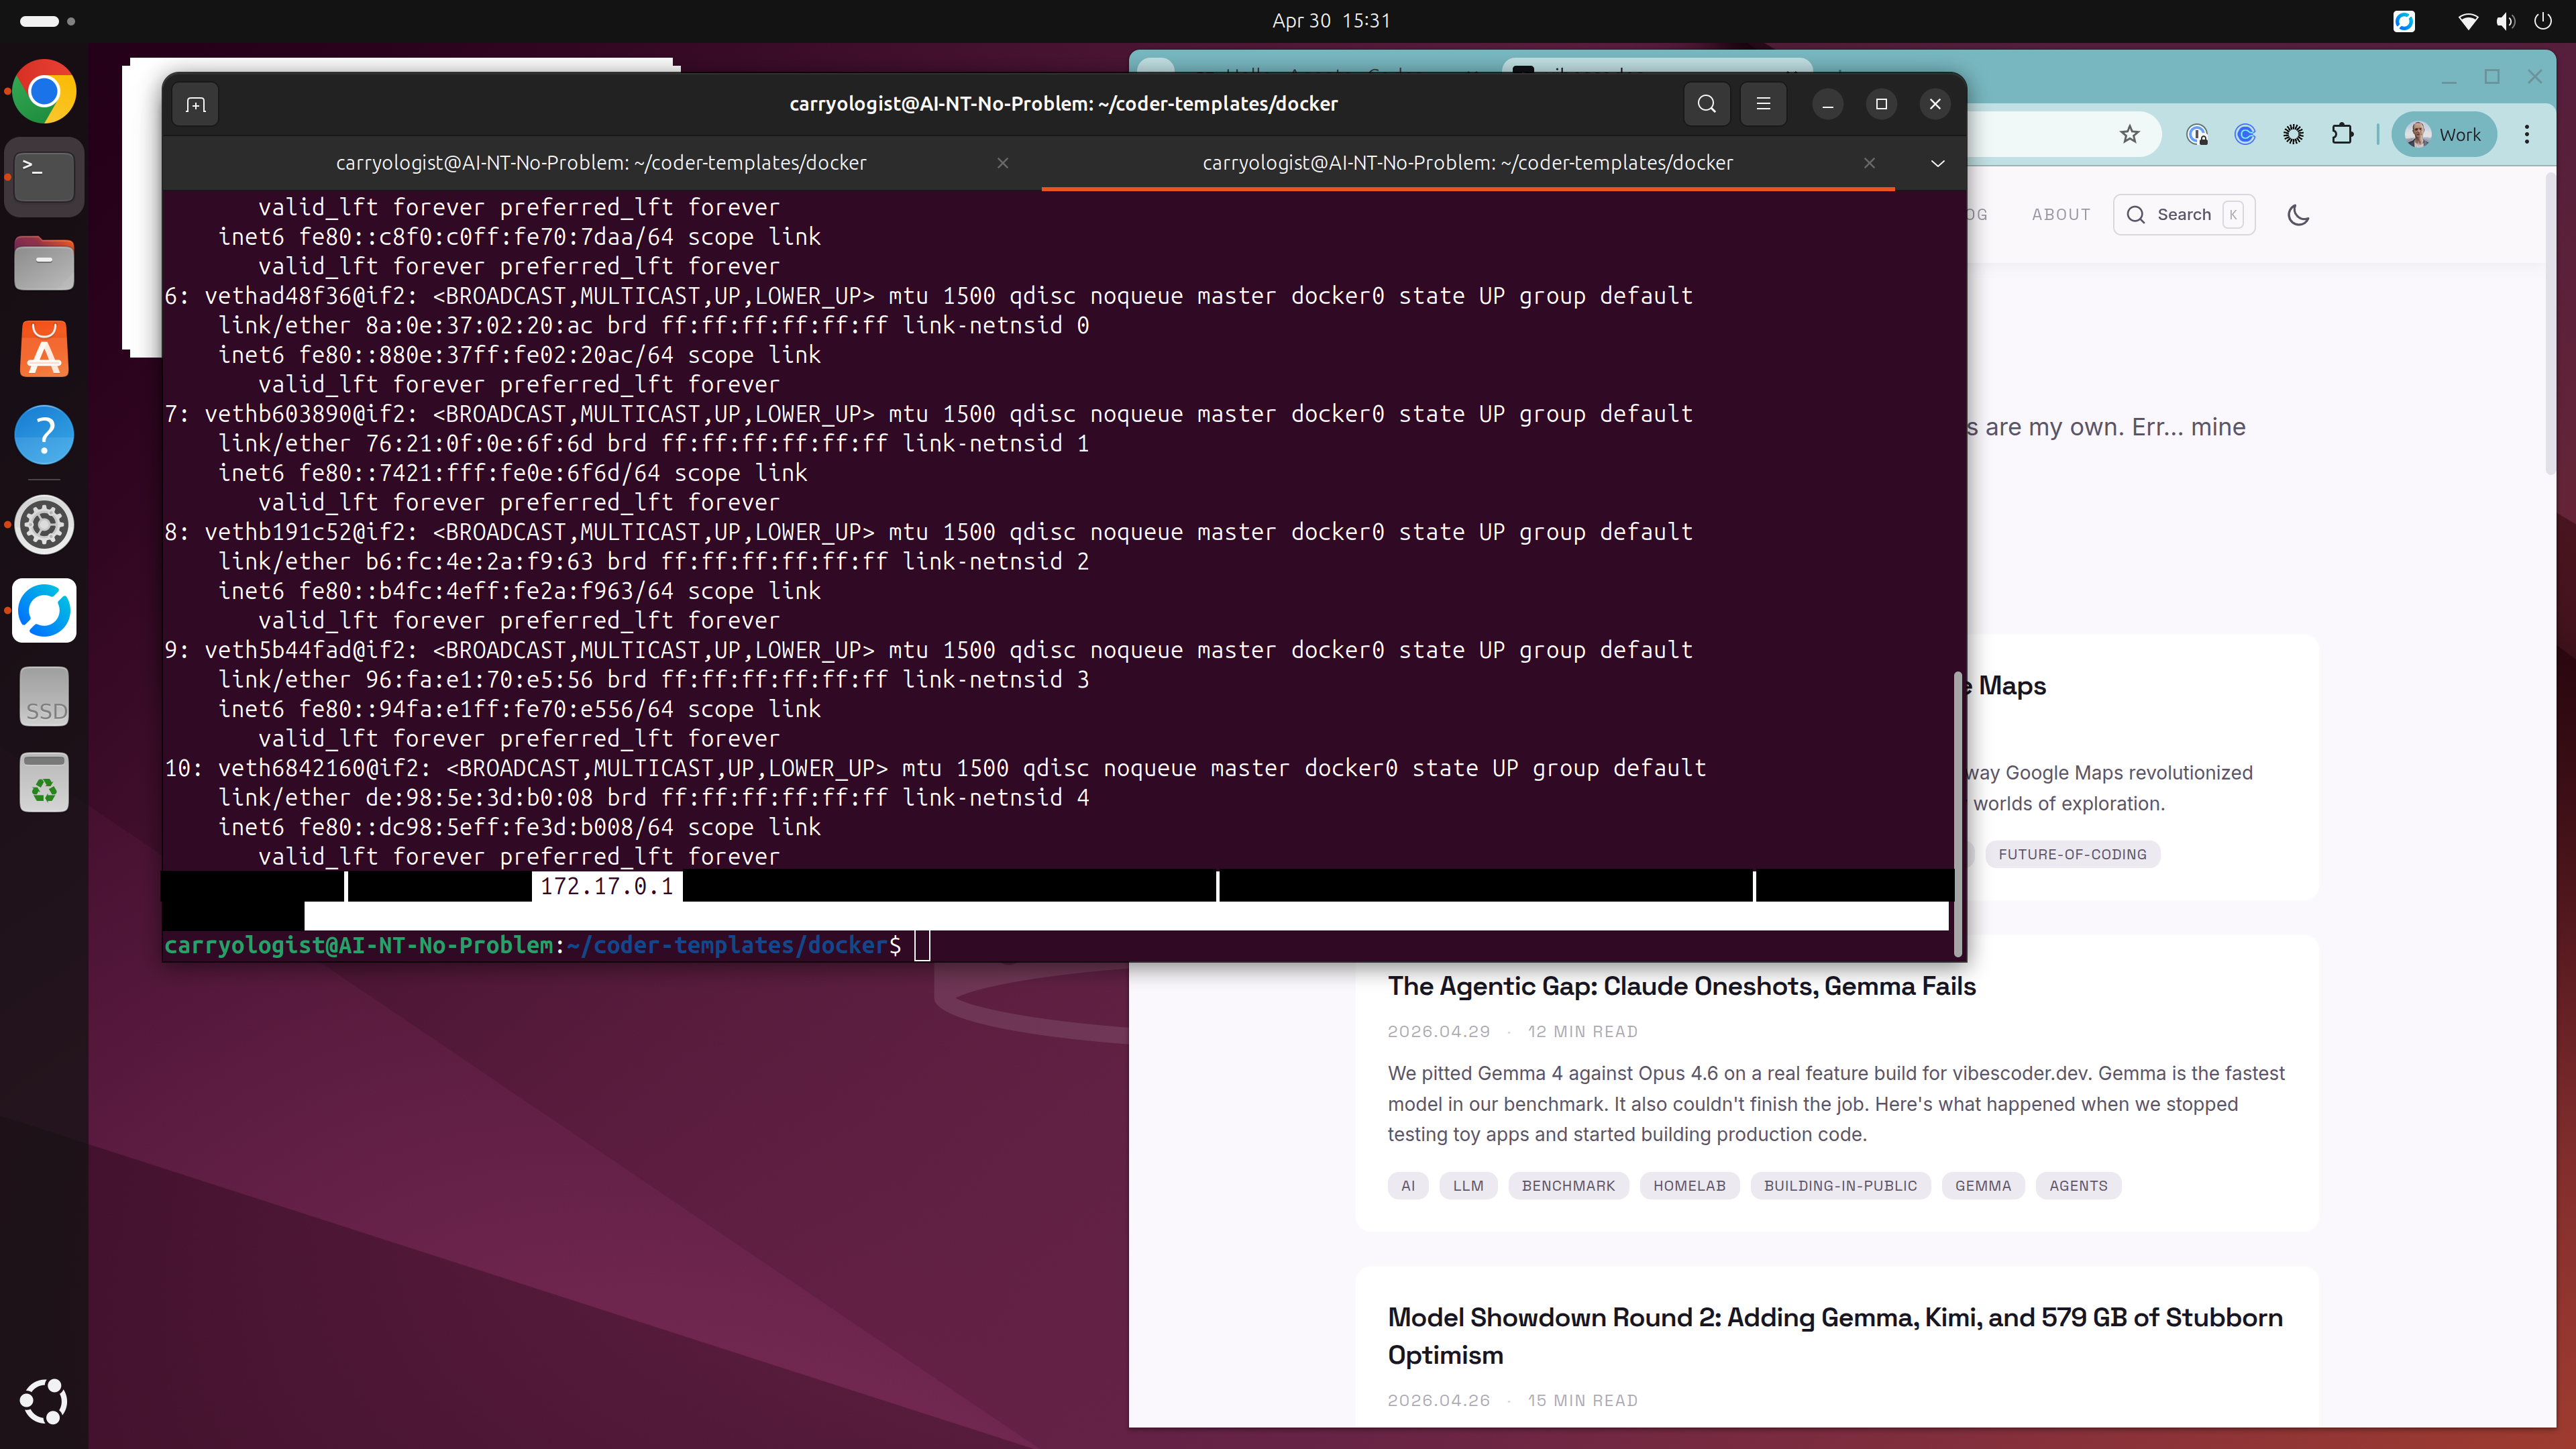Select the AGENTS tag
This screenshot has width=2576, height=1449.
[x=2078, y=1186]
